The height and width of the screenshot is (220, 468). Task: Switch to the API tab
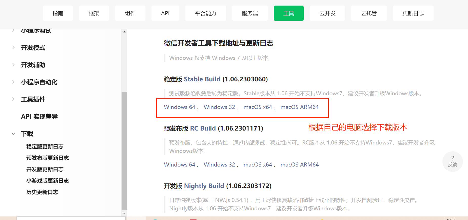tap(165, 13)
